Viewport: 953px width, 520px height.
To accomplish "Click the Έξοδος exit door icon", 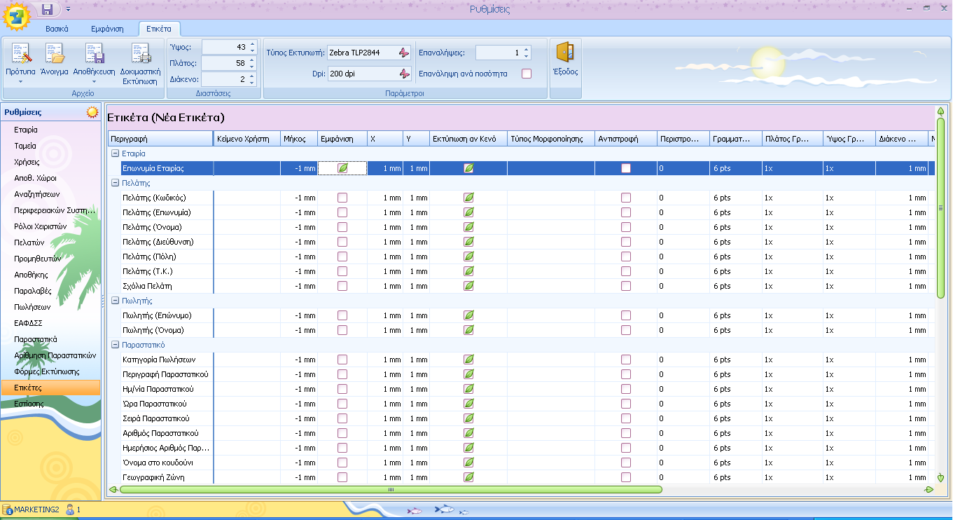I will tap(565, 53).
